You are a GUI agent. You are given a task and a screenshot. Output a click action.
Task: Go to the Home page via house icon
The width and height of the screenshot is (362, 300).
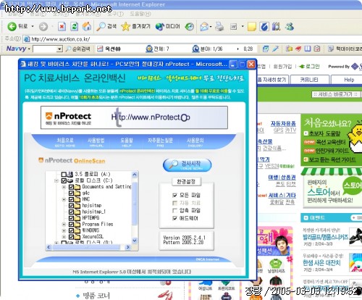click(87, 26)
